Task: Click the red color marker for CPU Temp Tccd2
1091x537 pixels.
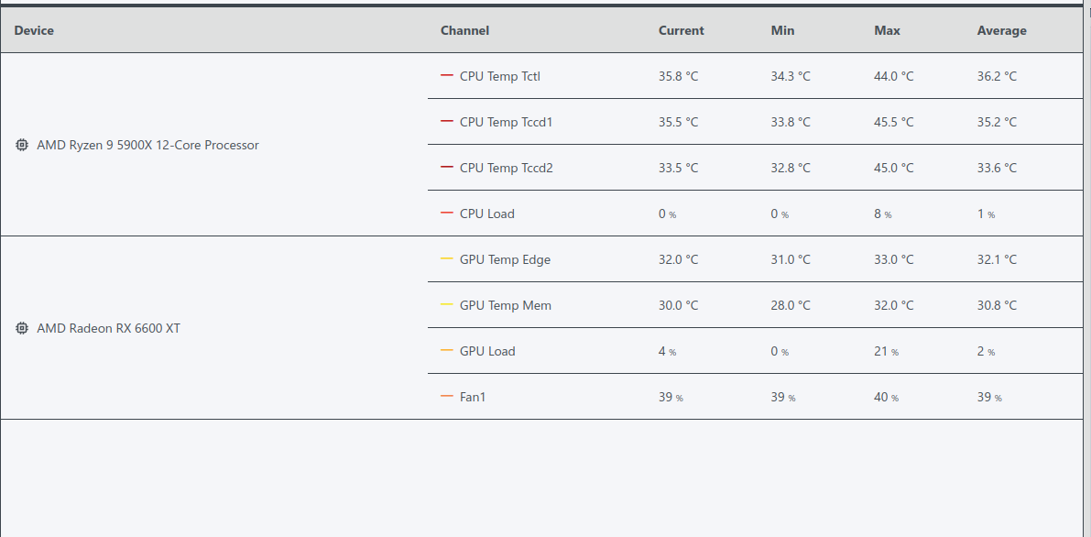Action: click(x=447, y=168)
